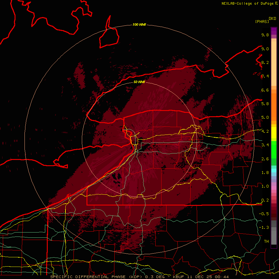Click the yellow segment of color bar
Viewport: 279px width, 279px height.
[x=274, y=133]
